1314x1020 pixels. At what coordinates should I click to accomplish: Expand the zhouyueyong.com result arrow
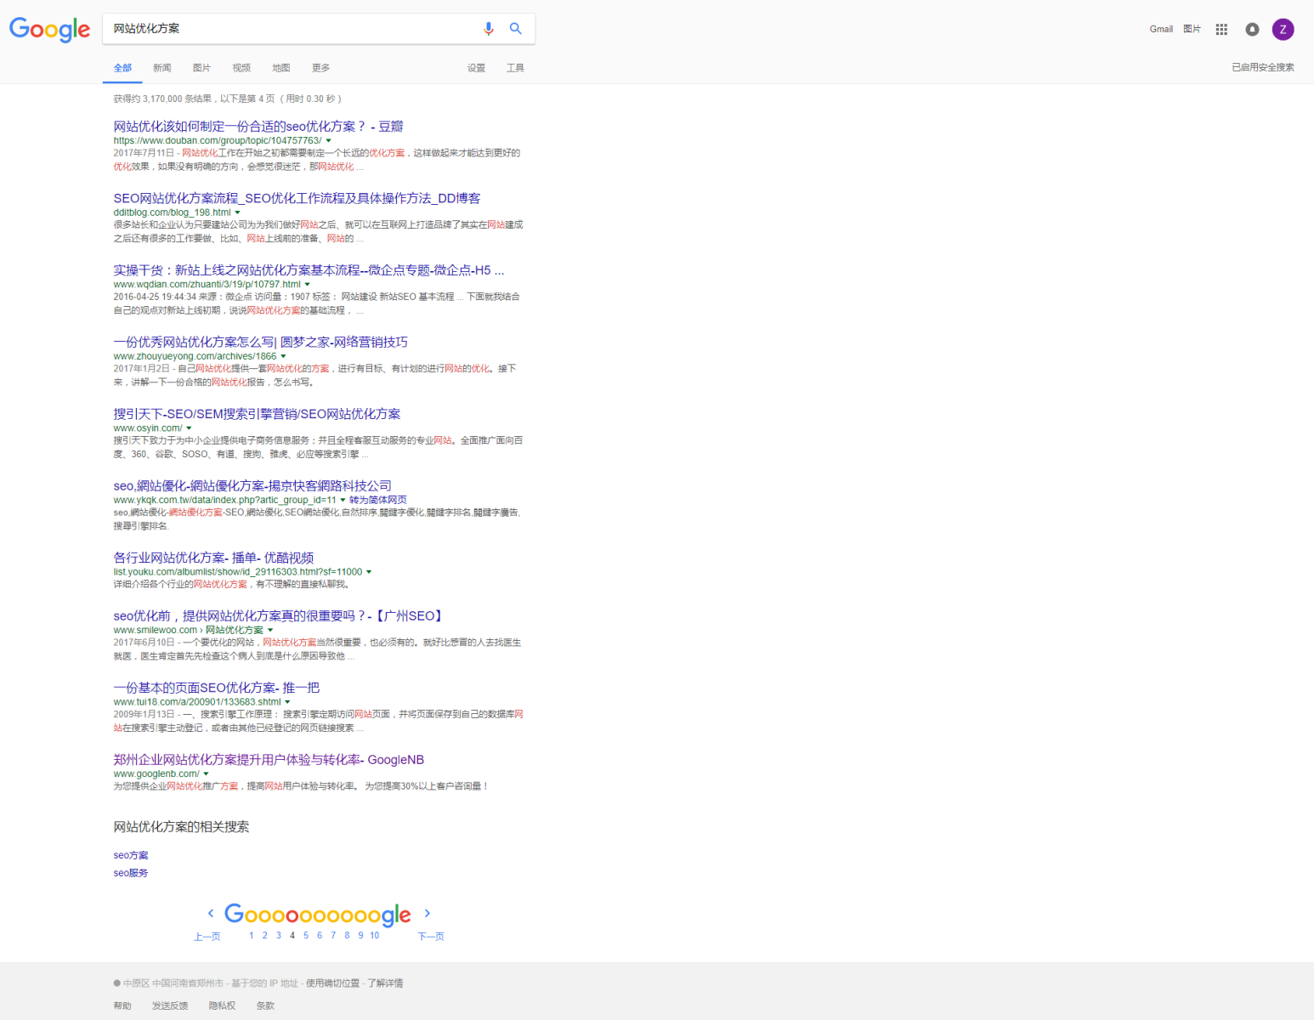(x=284, y=356)
